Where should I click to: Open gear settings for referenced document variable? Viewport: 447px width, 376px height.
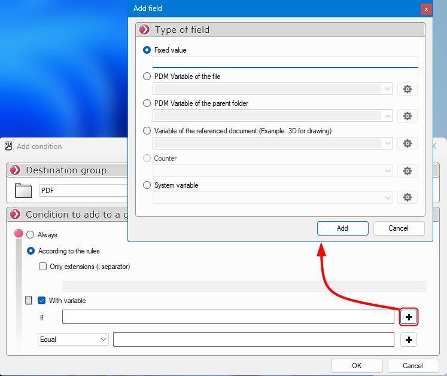[x=408, y=143]
